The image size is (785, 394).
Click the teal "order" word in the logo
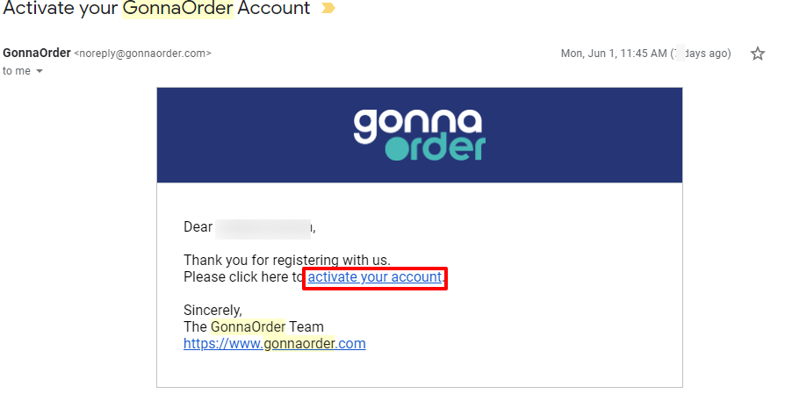coord(436,147)
